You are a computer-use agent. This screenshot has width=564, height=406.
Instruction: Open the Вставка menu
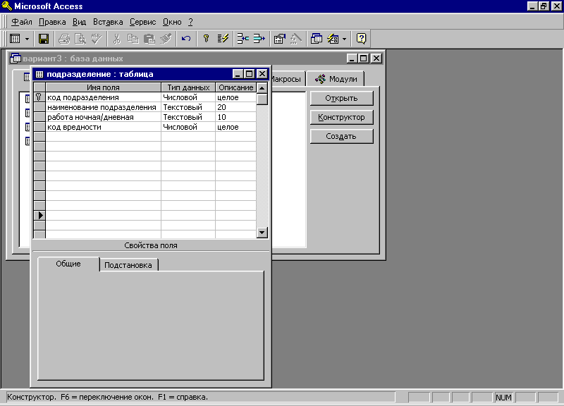tap(108, 22)
